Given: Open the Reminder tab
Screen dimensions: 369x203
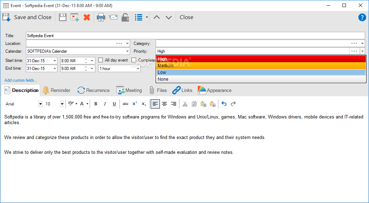Looking at the screenshot, I should [56, 90].
